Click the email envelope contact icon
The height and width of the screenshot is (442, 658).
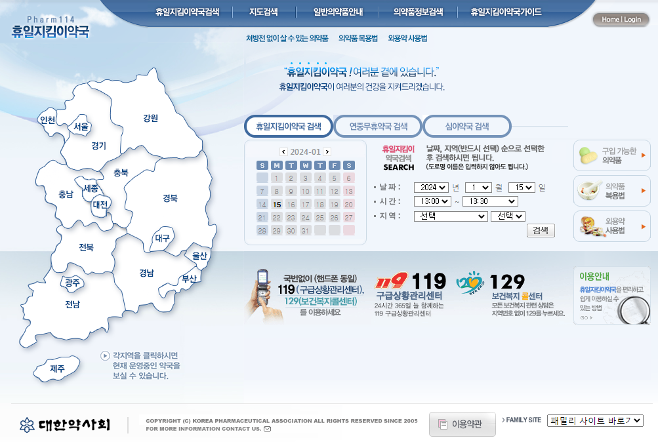(267, 429)
